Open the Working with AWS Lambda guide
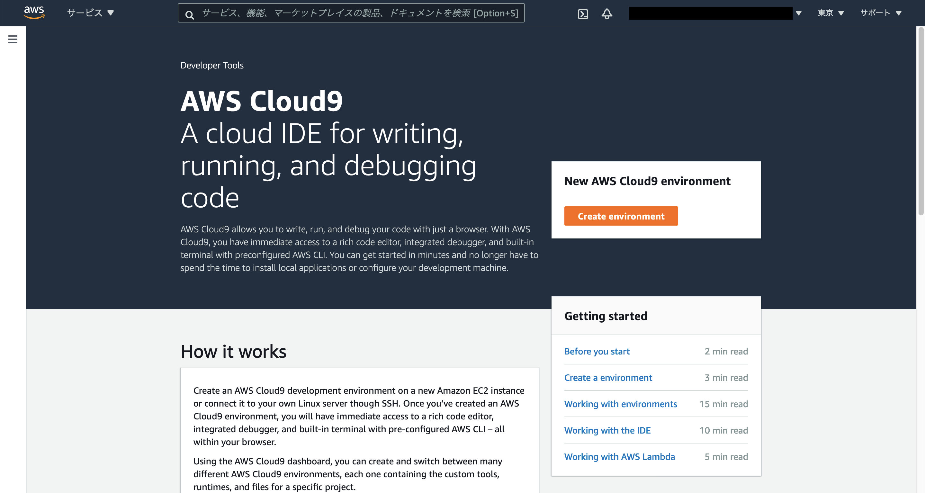 click(619, 456)
